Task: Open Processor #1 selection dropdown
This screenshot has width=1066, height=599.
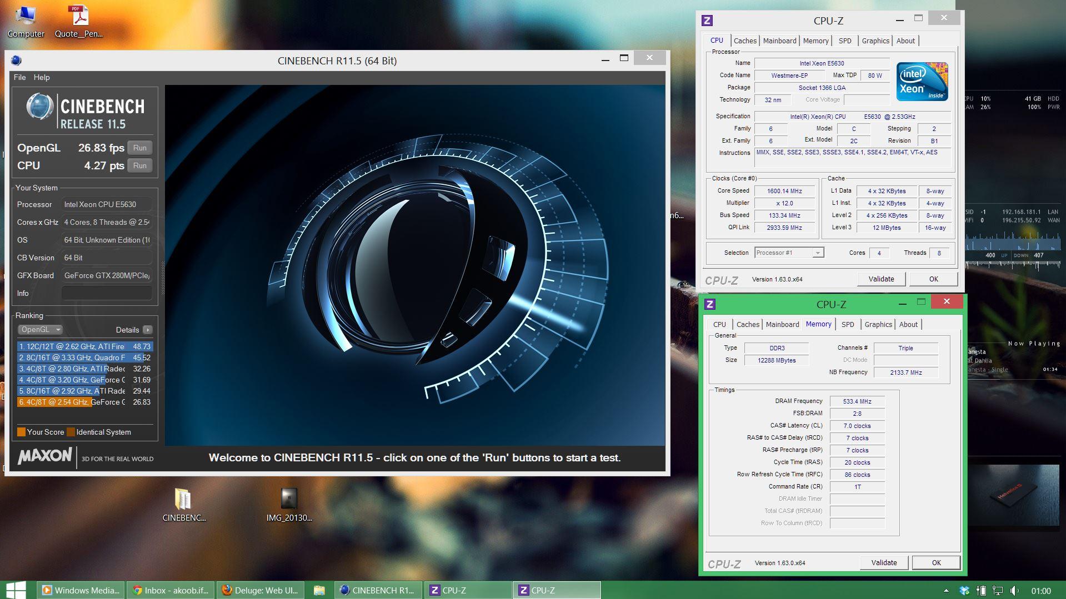Action: [789, 253]
